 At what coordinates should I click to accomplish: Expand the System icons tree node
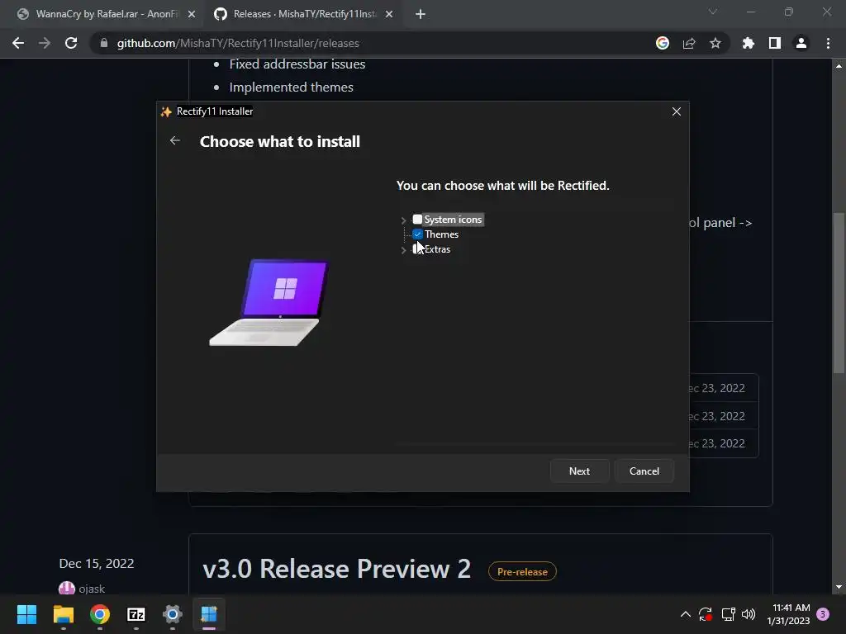403,220
